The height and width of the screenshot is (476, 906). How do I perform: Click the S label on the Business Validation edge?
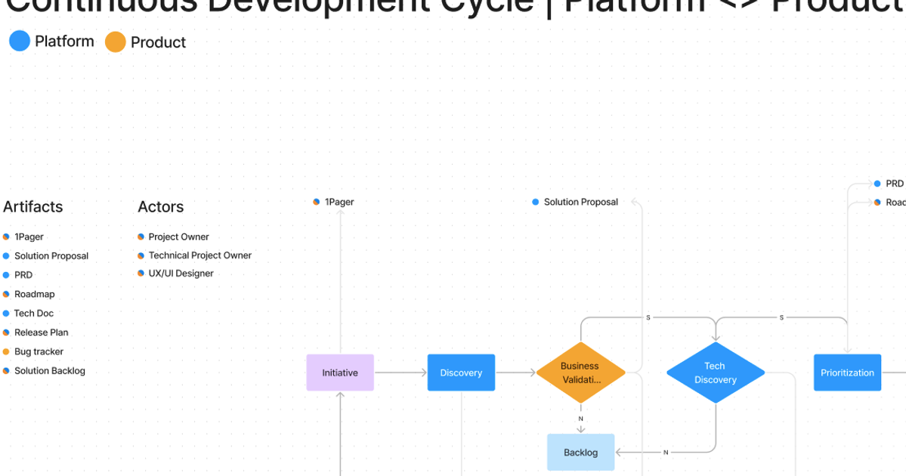tap(648, 318)
